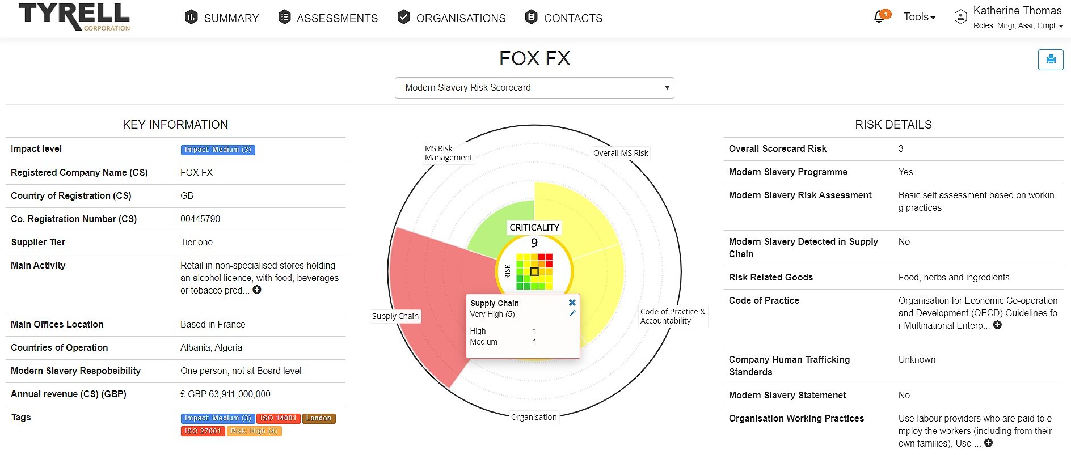The height and width of the screenshot is (455, 1071).
Task: Click the GB country of registration value
Action: (187, 195)
